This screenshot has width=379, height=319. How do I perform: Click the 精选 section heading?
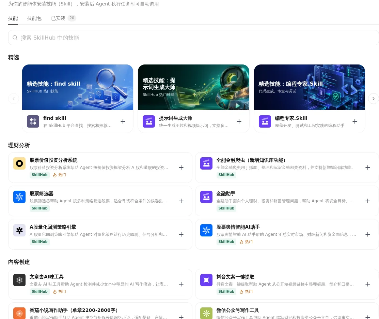tap(14, 57)
